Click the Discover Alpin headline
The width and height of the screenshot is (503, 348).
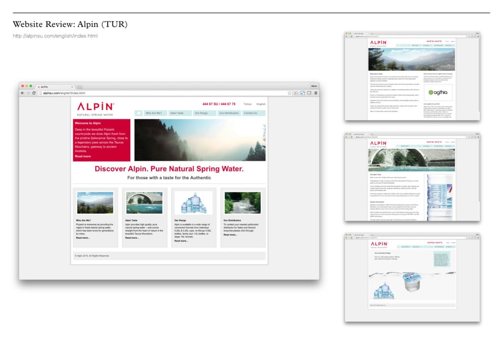coord(169,169)
